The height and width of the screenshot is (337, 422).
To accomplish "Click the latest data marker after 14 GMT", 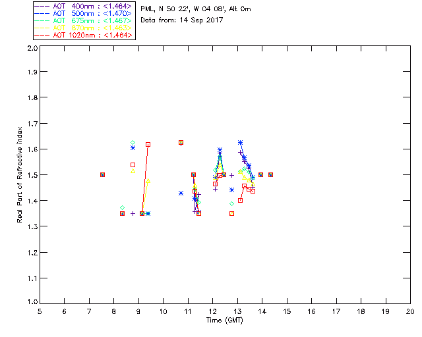I will point(271,174).
